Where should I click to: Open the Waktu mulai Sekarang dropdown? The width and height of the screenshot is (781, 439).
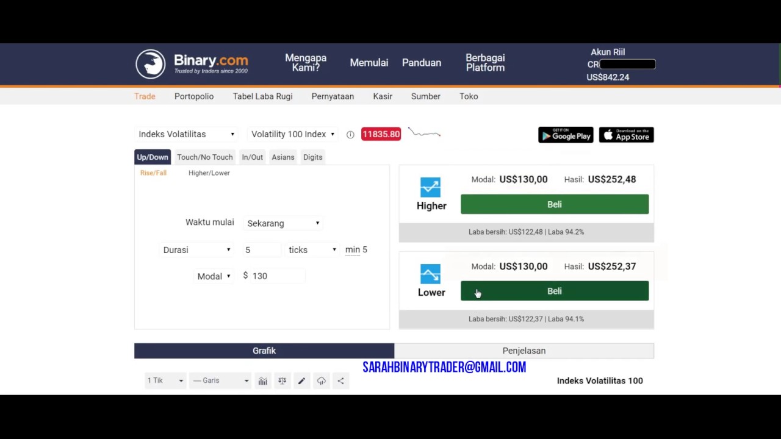point(283,223)
